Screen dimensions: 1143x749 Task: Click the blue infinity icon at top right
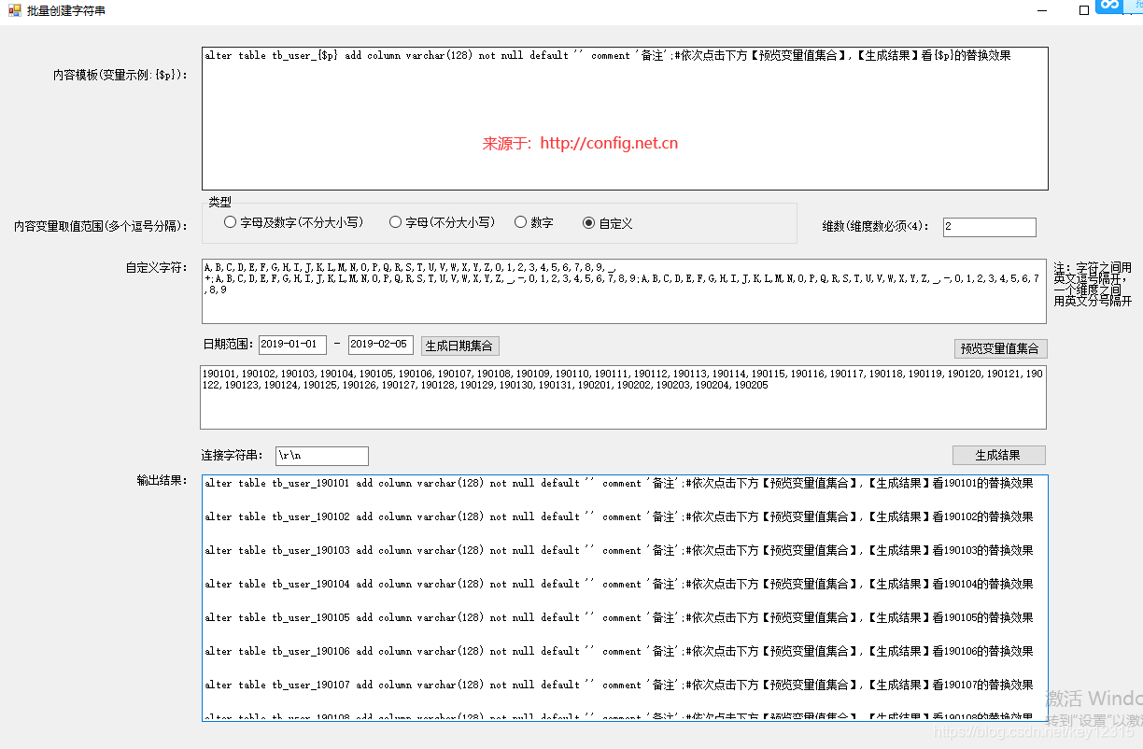pos(1109,7)
